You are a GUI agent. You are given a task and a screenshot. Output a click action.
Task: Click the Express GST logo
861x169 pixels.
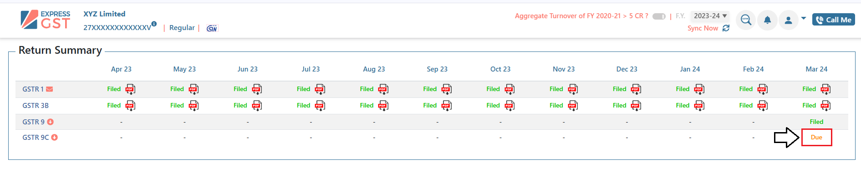coord(46,20)
